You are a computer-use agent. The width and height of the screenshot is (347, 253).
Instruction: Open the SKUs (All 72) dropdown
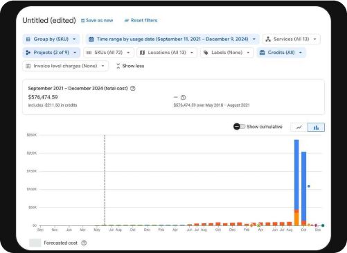coord(109,53)
